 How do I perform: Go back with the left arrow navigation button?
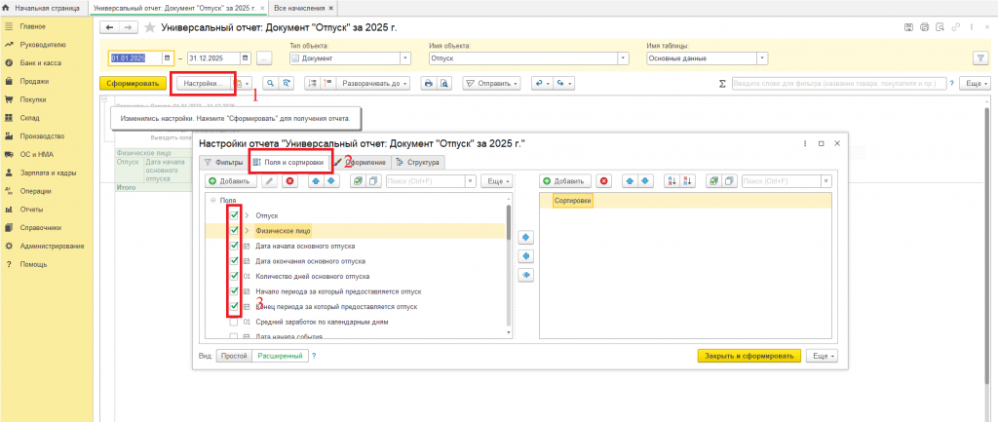[x=111, y=28]
